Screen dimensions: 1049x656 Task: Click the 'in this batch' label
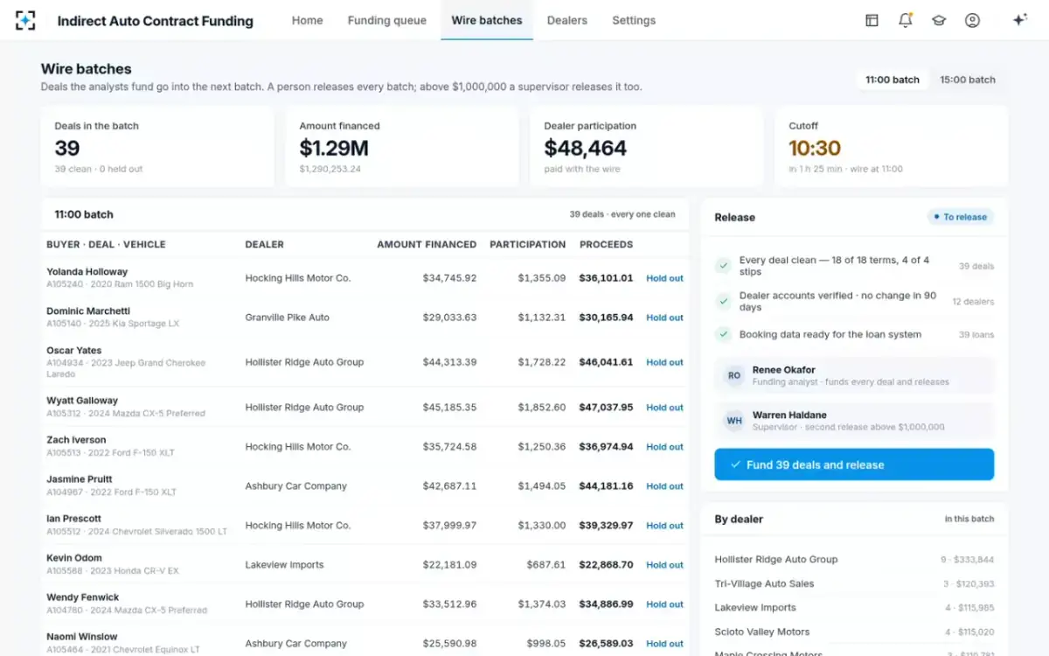click(x=969, y=519)
